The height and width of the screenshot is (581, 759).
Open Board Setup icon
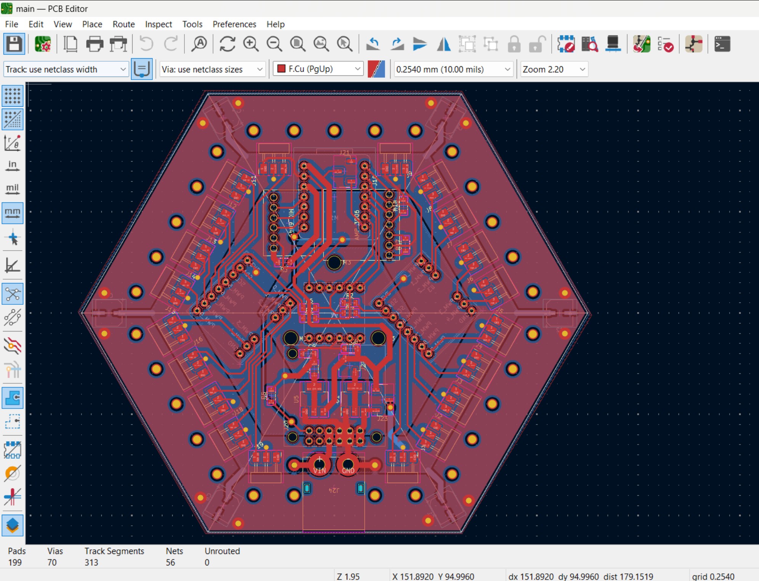coord(43,44)
